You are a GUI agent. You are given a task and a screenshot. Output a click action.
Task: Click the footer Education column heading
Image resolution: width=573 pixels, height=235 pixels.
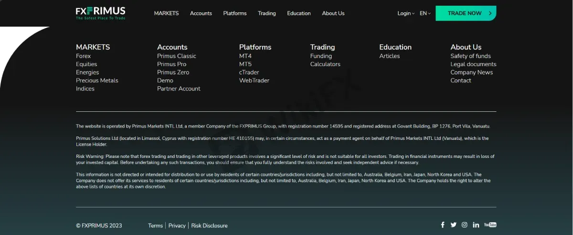[x=395, y=47]
